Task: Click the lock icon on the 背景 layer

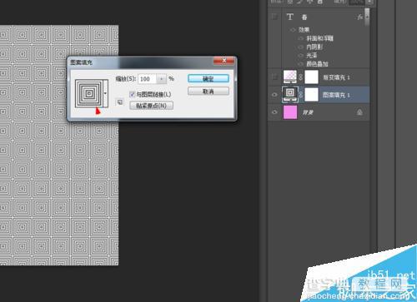Action: [x=359, y=112]
